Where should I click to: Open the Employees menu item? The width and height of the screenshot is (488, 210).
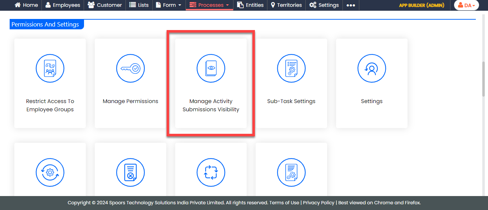click(63, 5)
